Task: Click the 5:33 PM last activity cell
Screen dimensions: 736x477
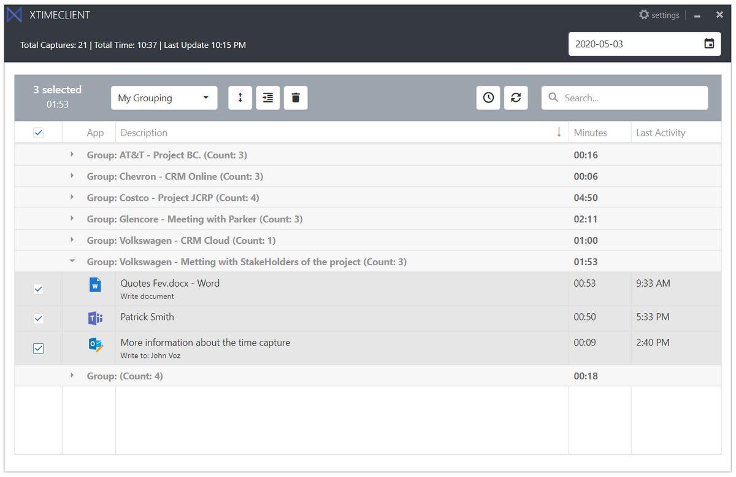Action: (653, 317)
